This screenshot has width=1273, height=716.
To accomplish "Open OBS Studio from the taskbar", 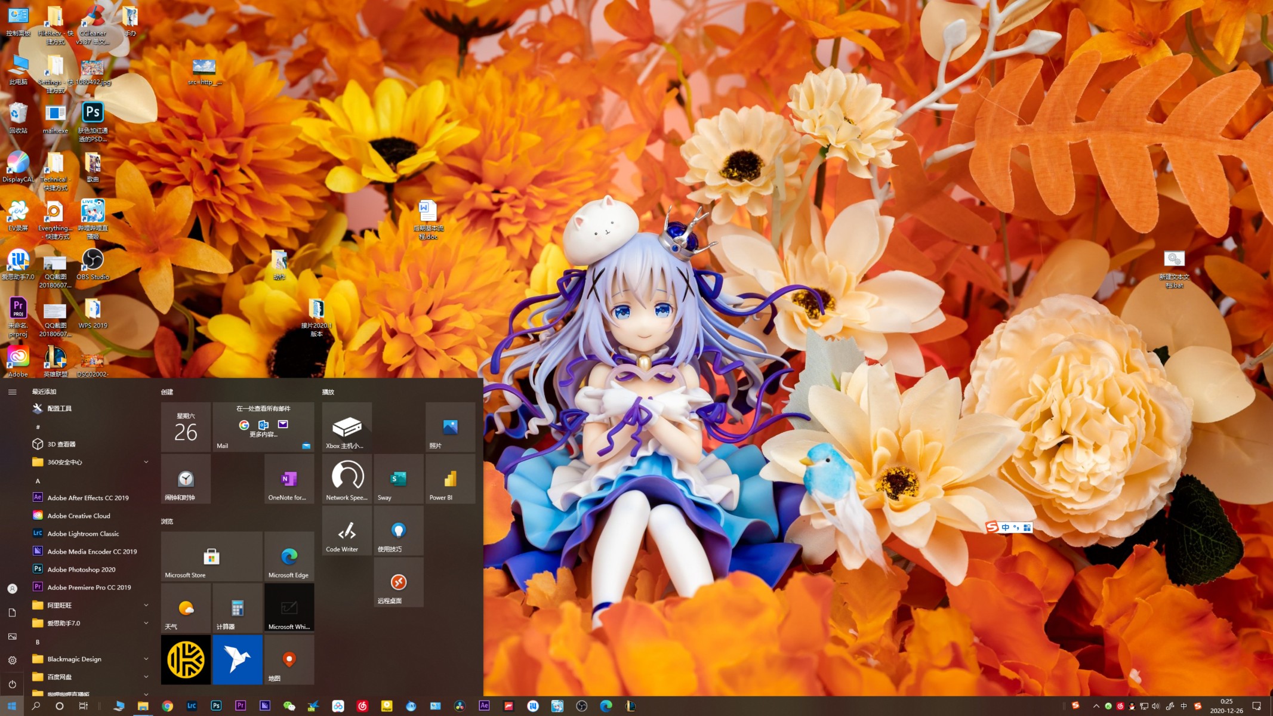I will pos(582,706).
